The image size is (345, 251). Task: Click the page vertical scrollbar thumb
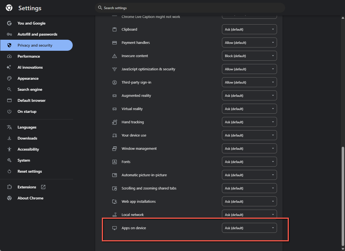tap(343, 196)
